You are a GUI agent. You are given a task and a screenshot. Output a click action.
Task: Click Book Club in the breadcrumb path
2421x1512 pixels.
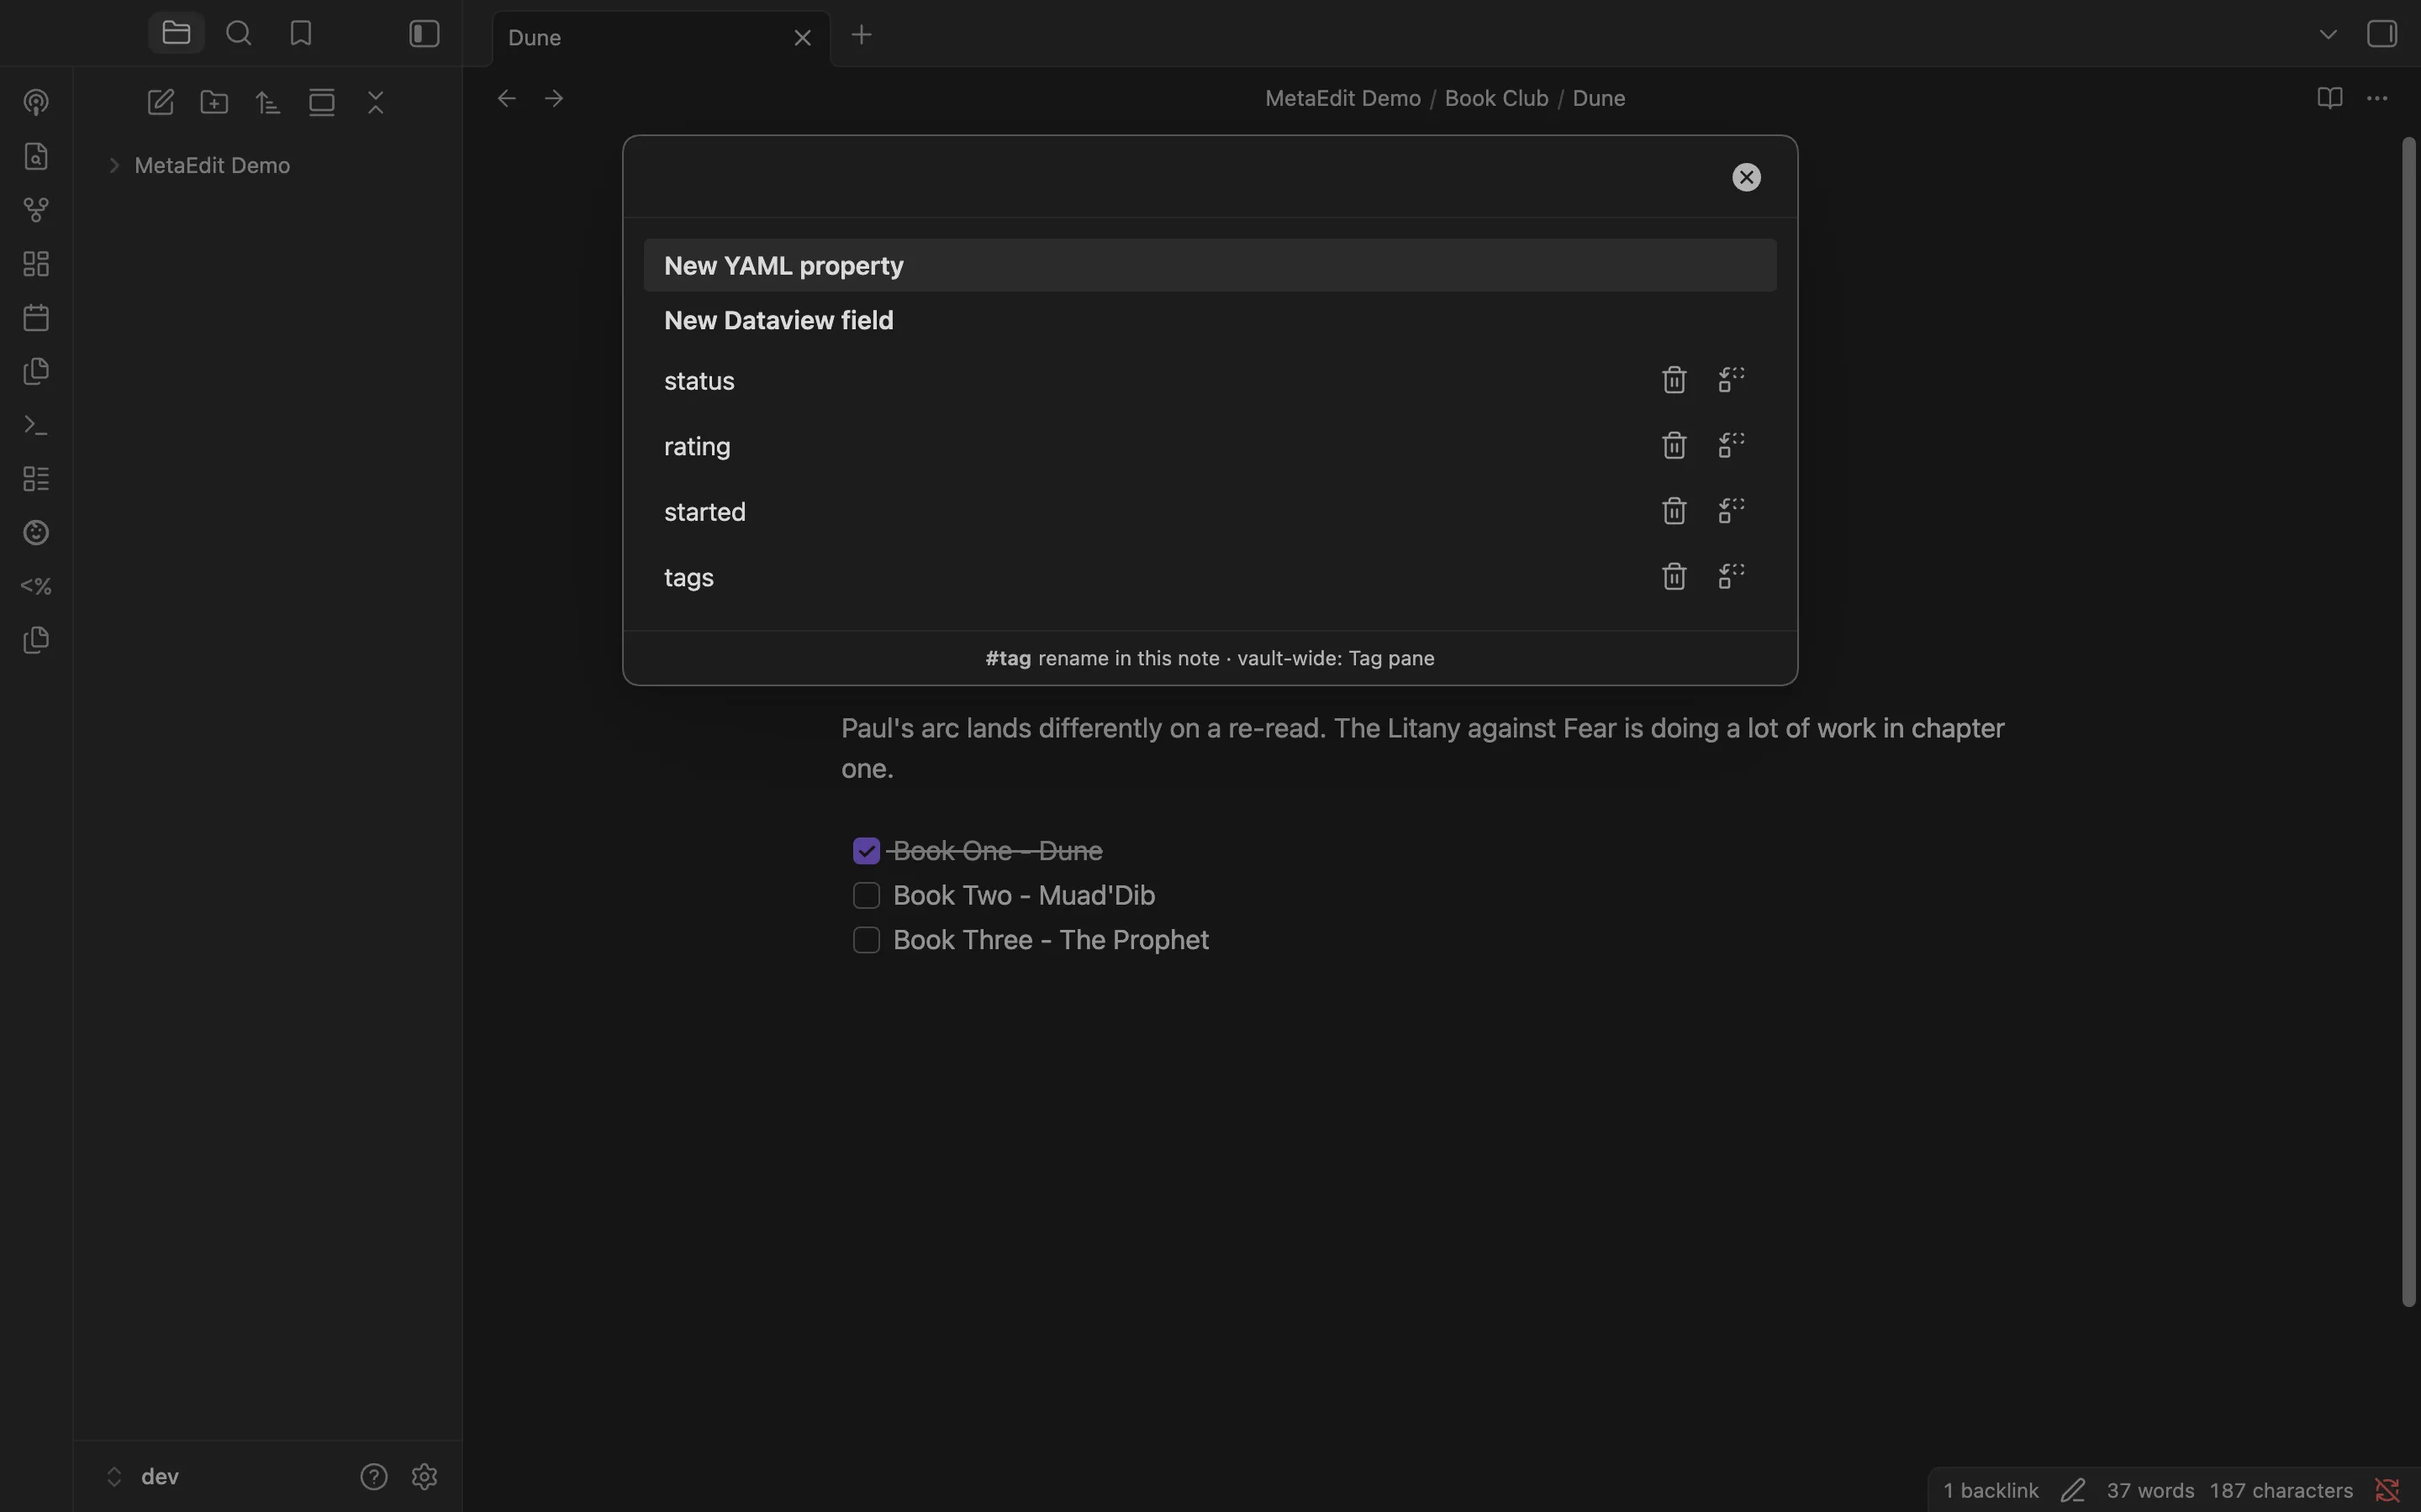tap(1495, 98)
